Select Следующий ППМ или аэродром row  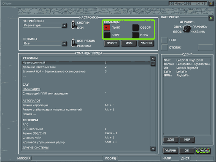click(x=86, y=94)
